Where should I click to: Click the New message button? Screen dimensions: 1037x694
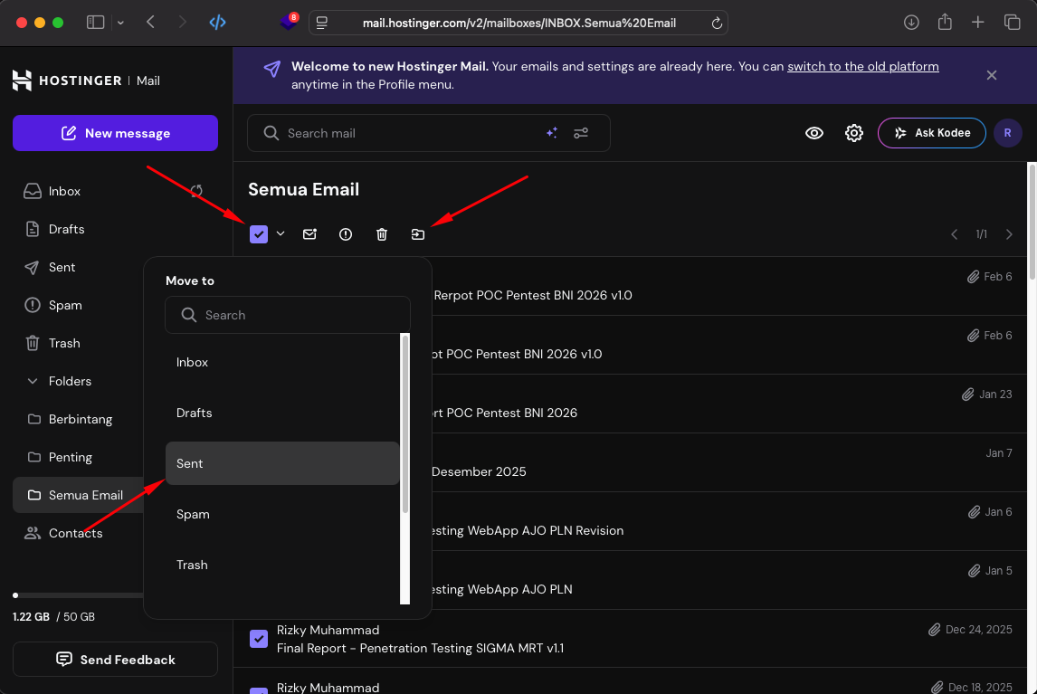coord(115,132)
